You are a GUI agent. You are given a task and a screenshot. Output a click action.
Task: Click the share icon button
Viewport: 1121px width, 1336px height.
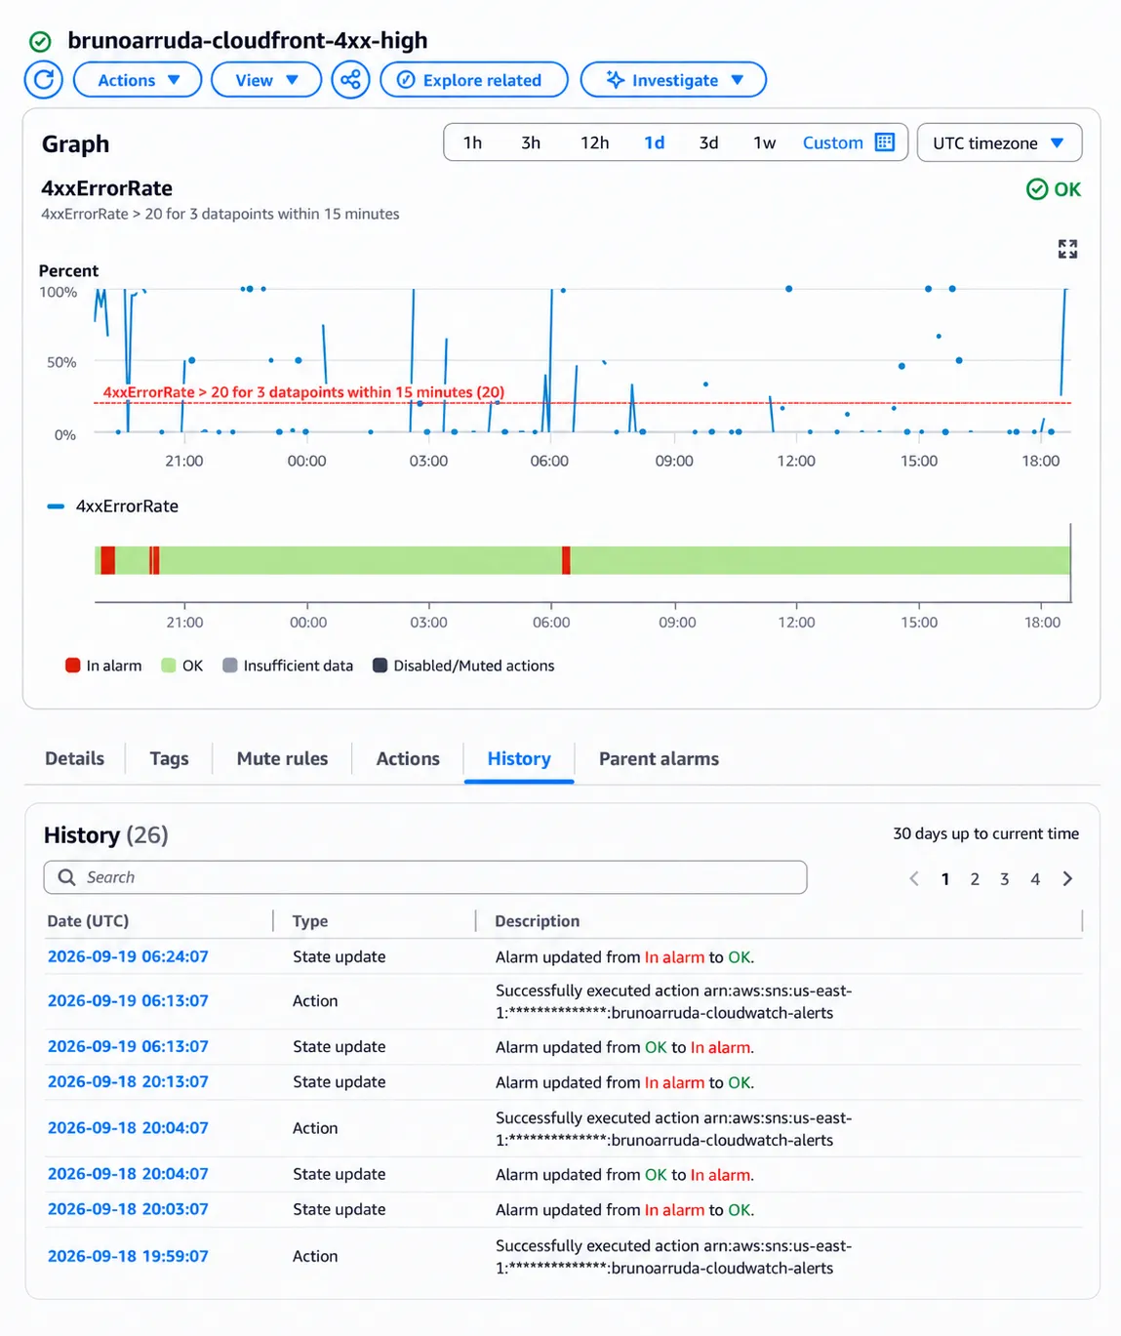click(350, 80)
